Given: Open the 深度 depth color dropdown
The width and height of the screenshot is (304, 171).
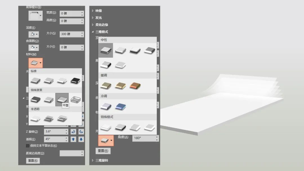Looking at the screenshot, I should (34, 34).
